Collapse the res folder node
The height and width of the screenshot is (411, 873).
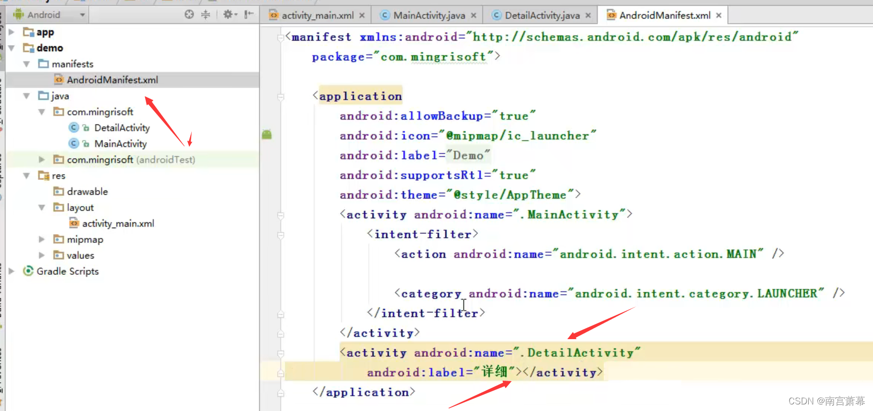[x=26, y=176]
